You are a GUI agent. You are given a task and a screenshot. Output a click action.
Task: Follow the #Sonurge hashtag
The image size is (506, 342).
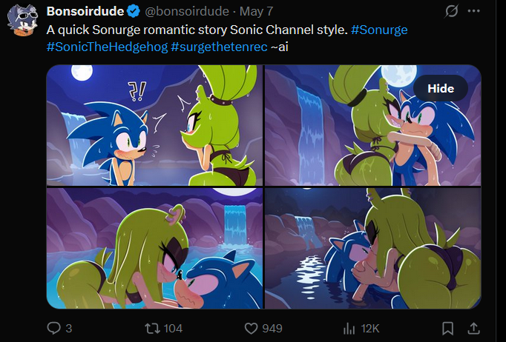click(x=379, y=30)
